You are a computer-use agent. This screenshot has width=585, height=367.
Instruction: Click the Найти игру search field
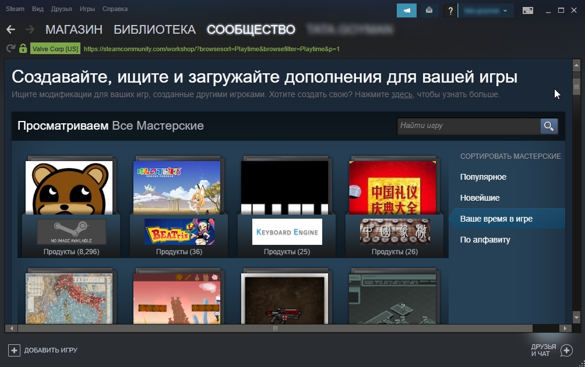click(x=468, y=126)
